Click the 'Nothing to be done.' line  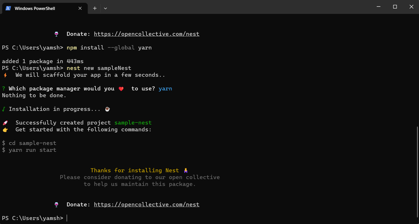point(34,95)
